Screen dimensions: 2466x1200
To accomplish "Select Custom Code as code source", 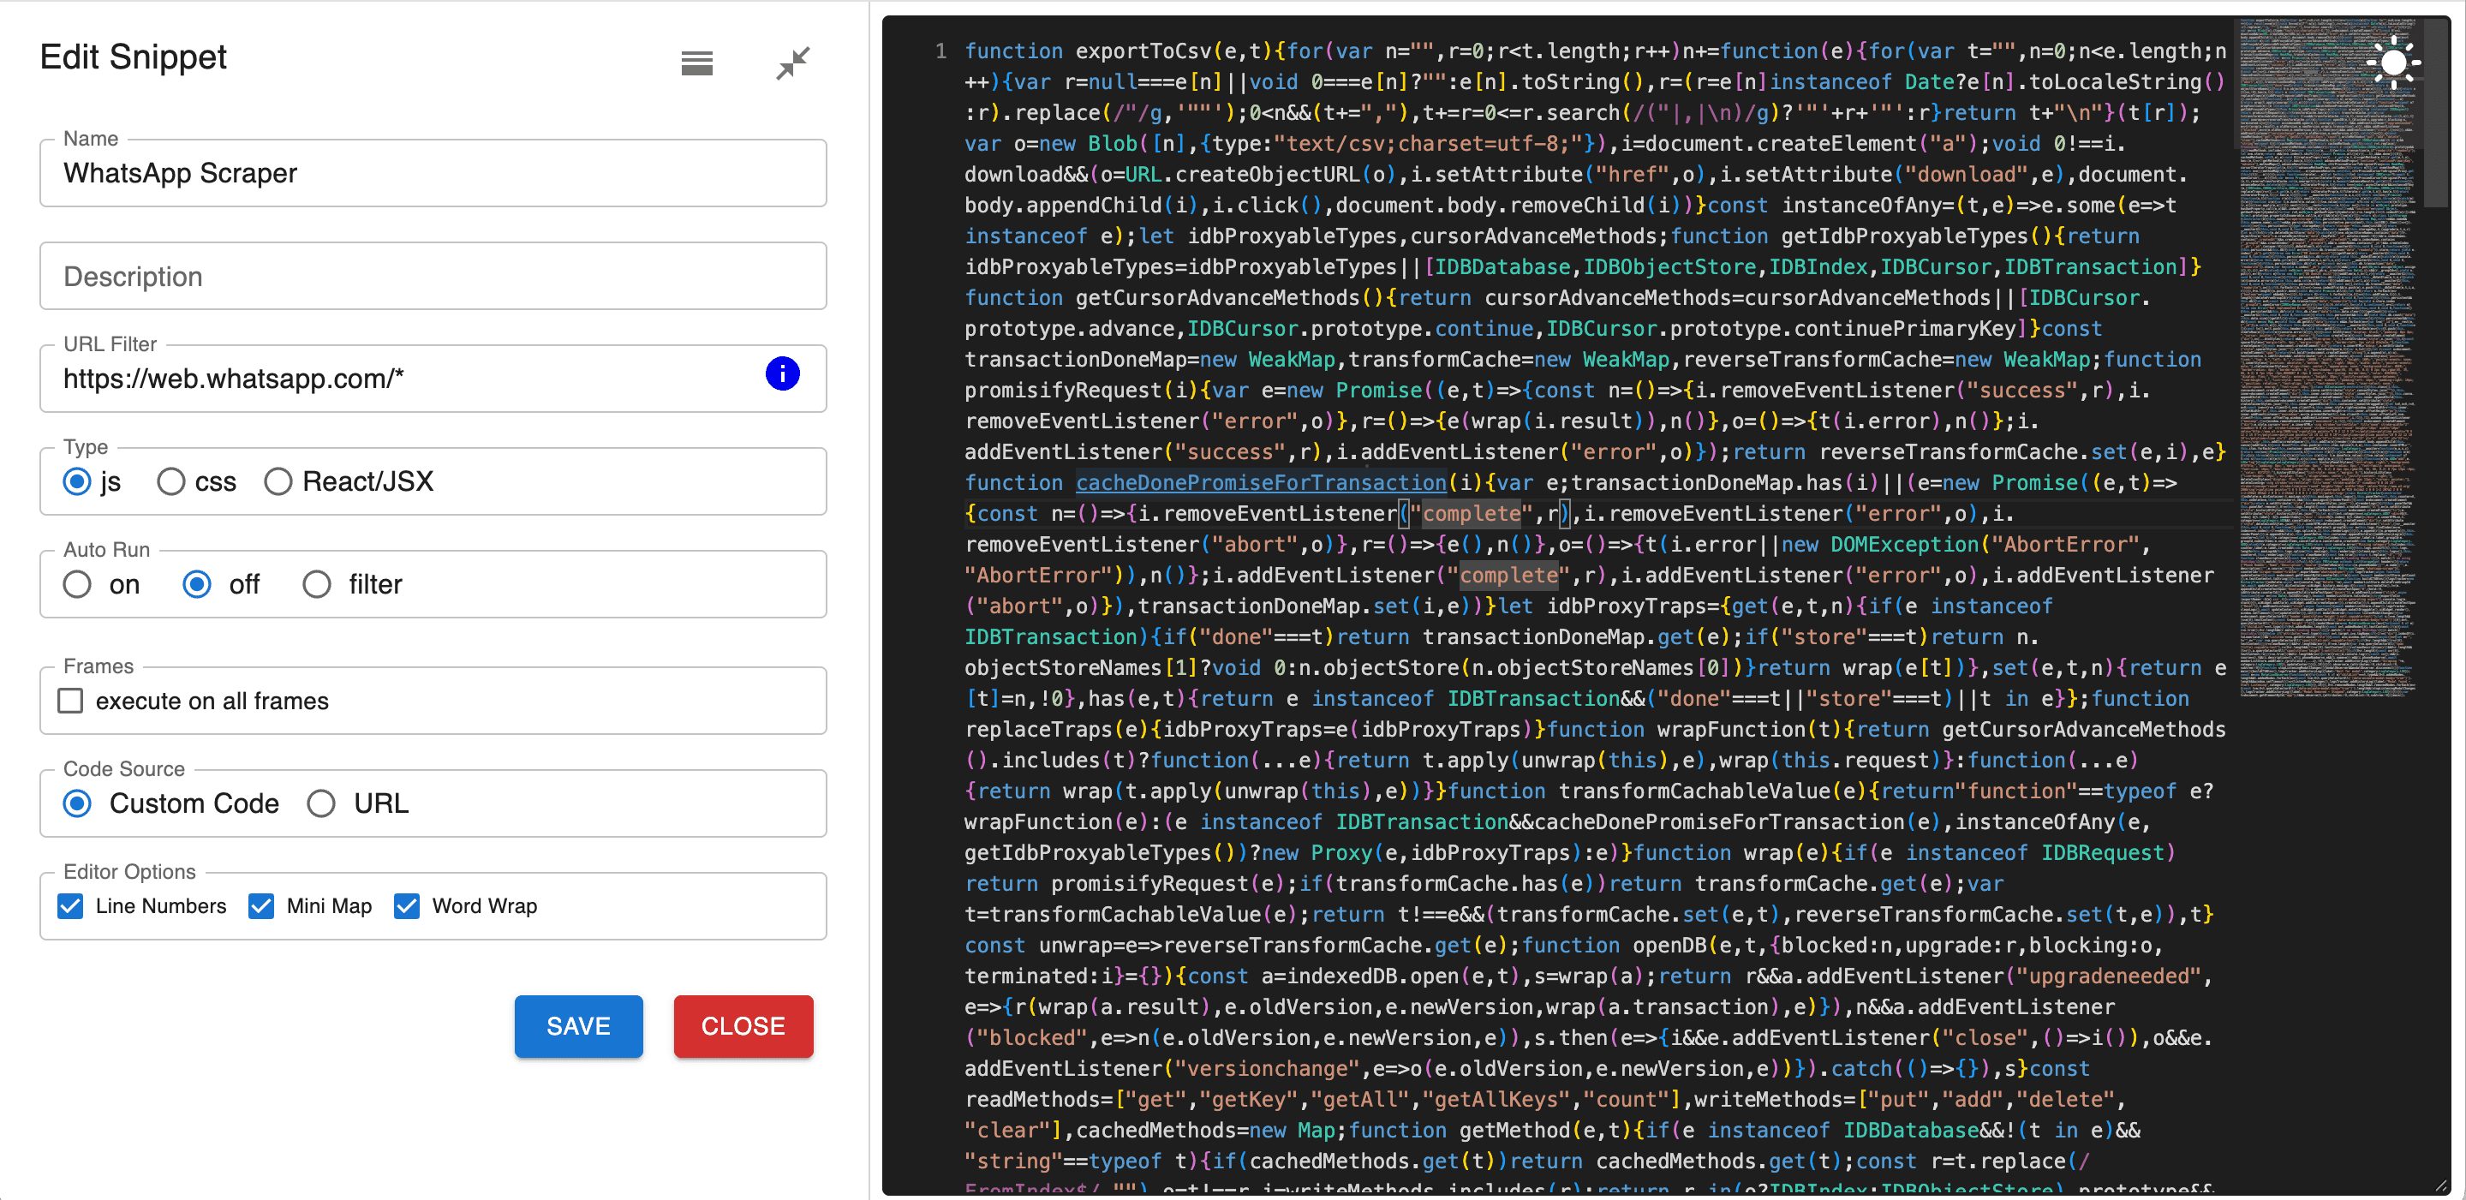I will (76, 803).
